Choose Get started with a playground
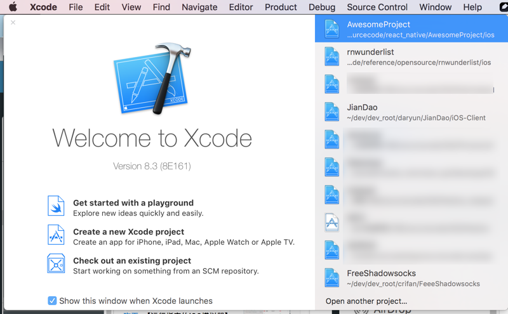 [x=133, y=202]
